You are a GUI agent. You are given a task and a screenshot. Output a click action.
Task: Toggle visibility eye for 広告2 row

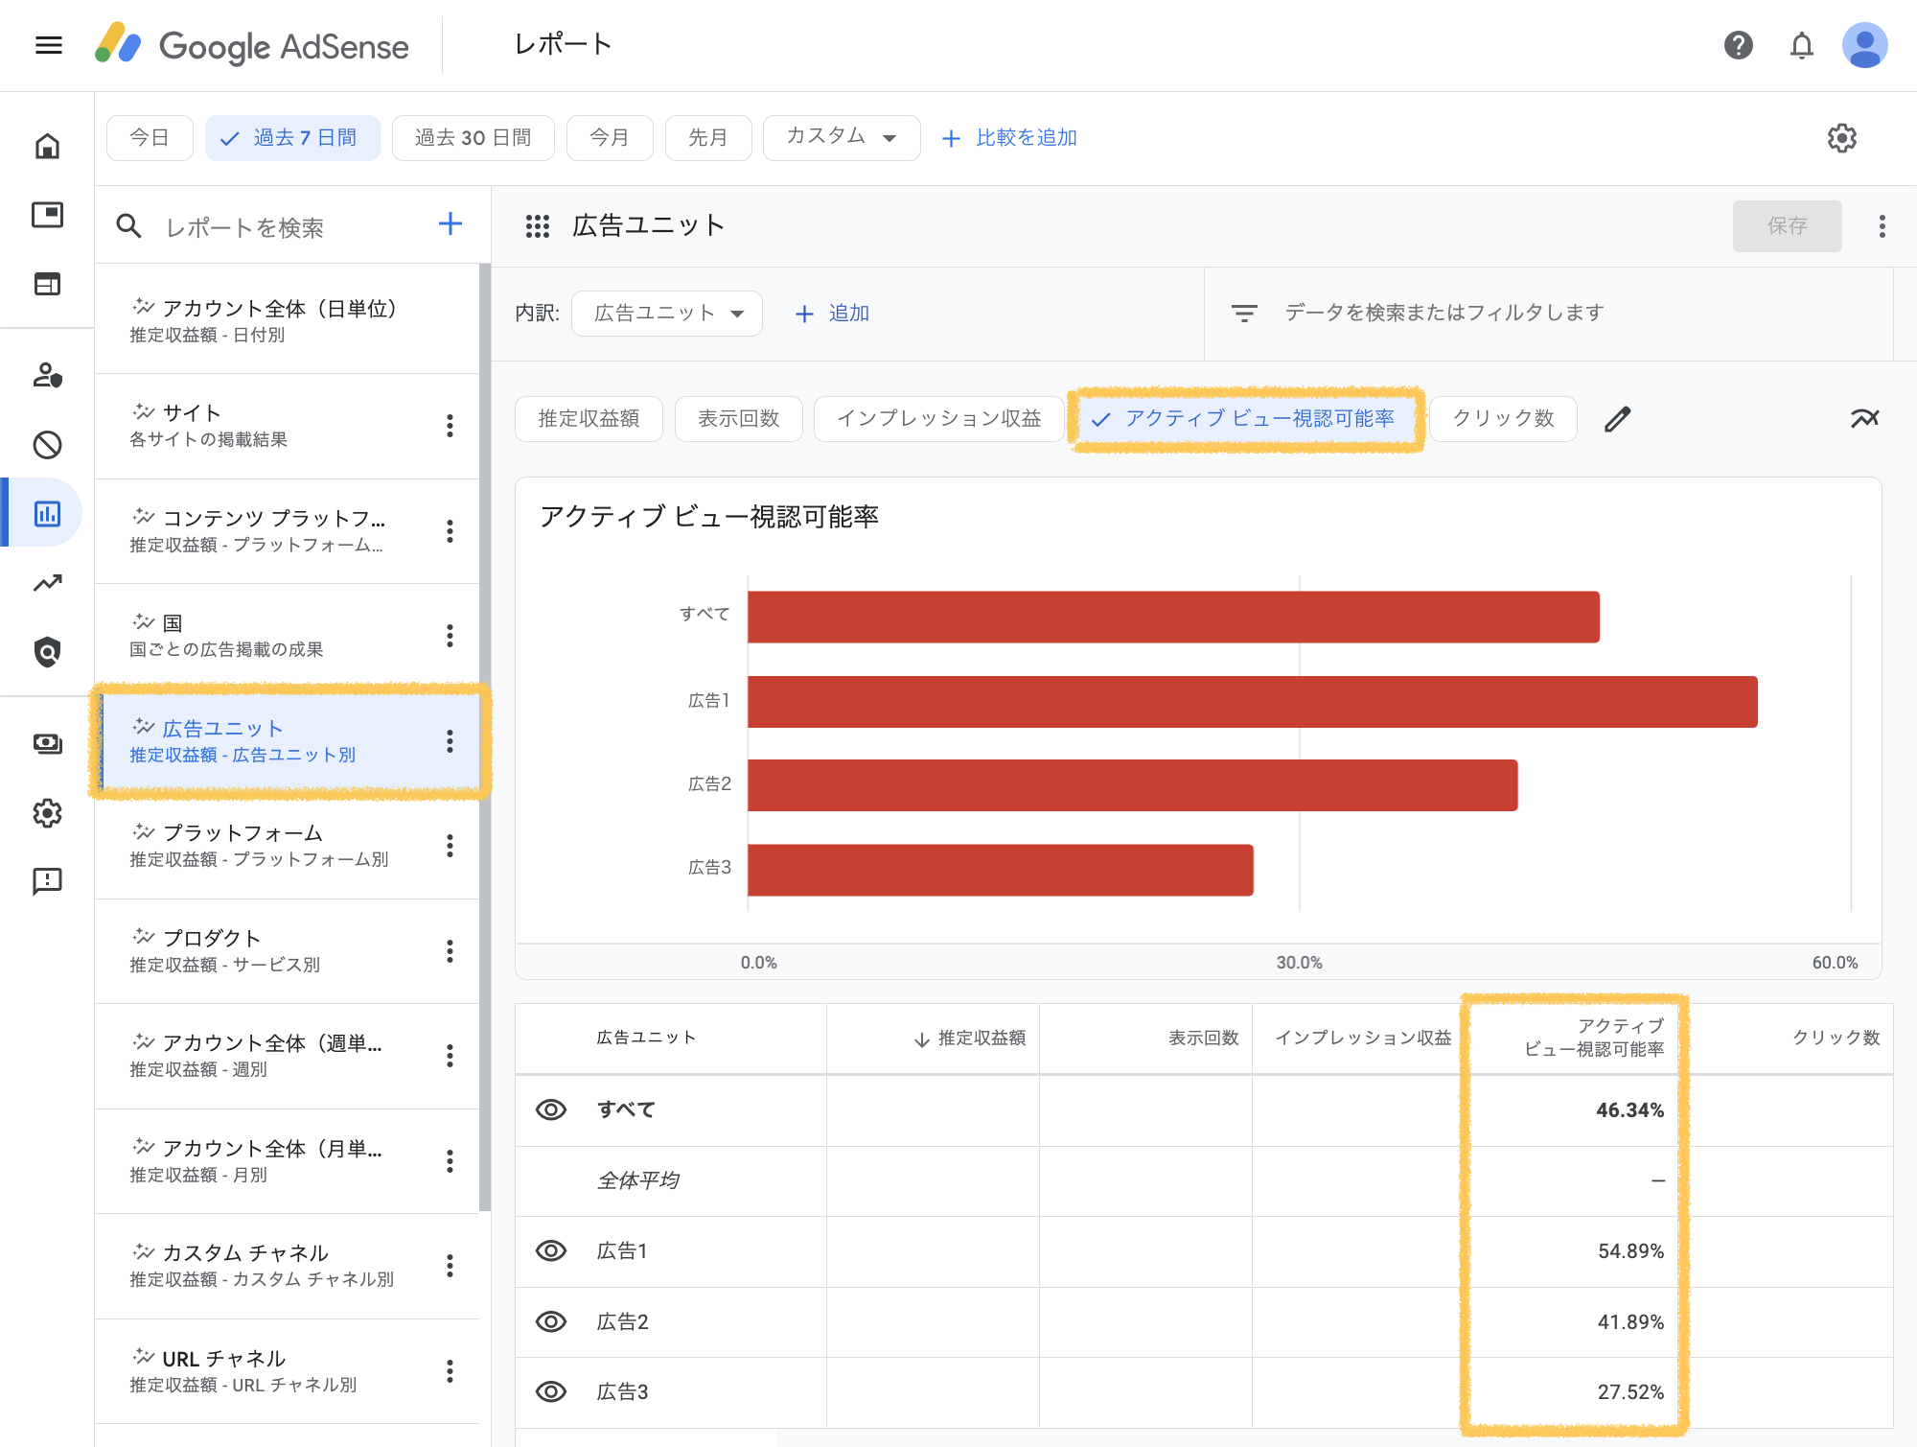pyautogui.click(x=551, y=1321)
